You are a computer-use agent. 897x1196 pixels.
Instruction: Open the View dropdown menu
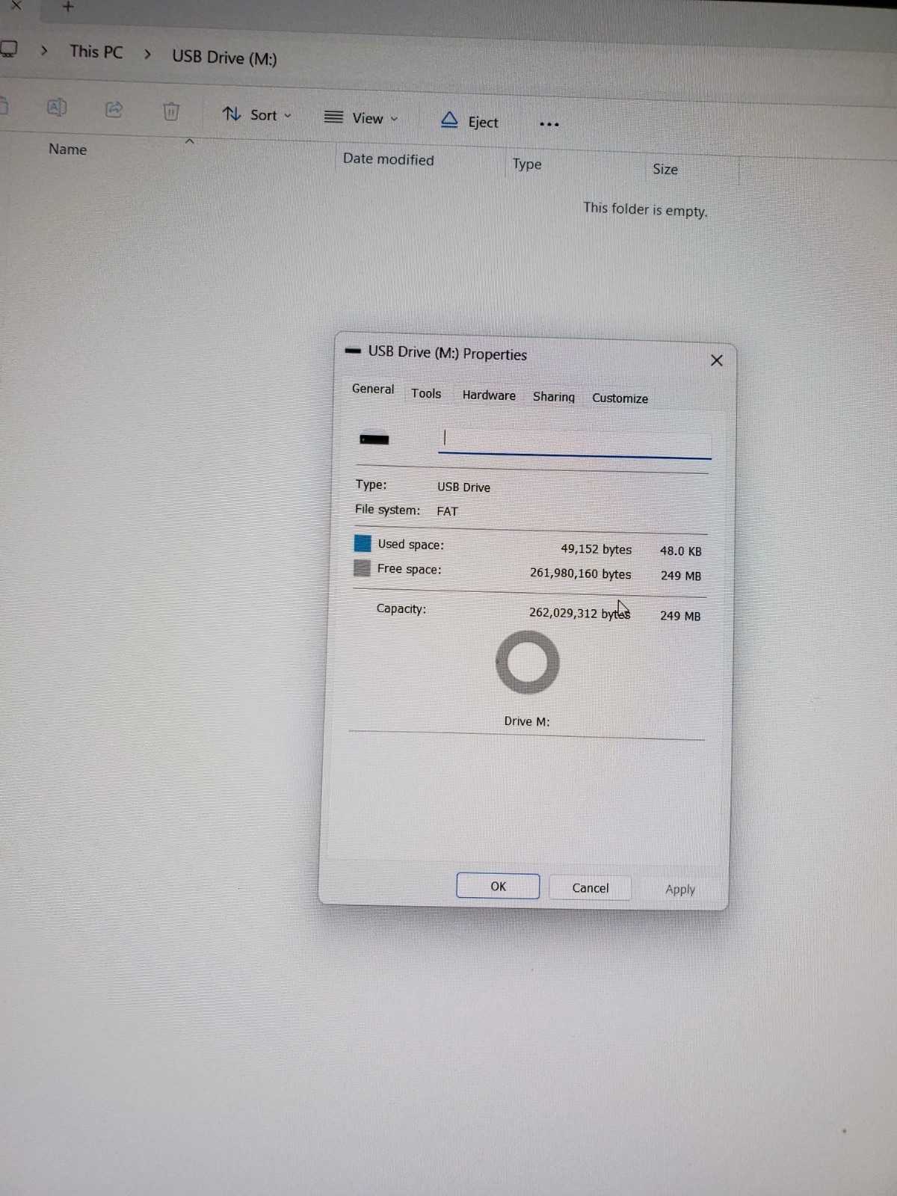click(x=361, y=118)
